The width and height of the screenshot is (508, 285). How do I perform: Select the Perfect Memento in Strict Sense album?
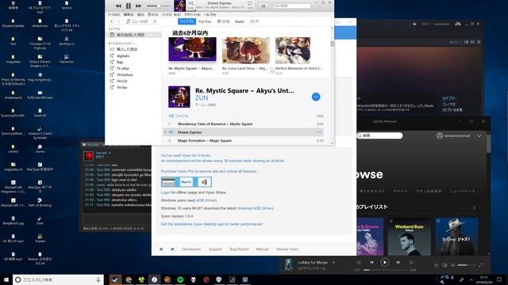pos(293,50)
